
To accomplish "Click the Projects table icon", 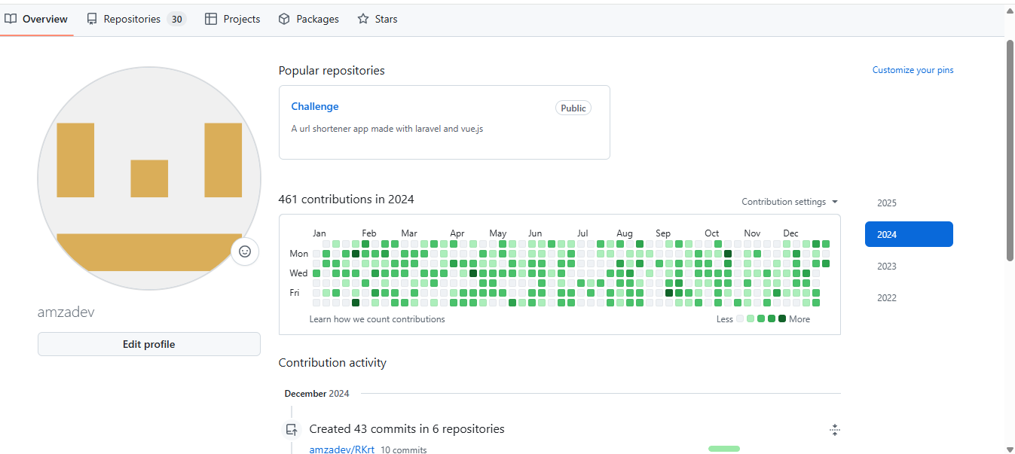I will click(211, 19).
